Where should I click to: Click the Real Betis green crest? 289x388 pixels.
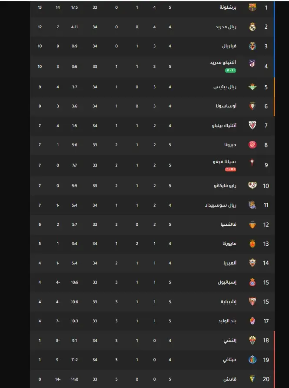pos(252,87)
